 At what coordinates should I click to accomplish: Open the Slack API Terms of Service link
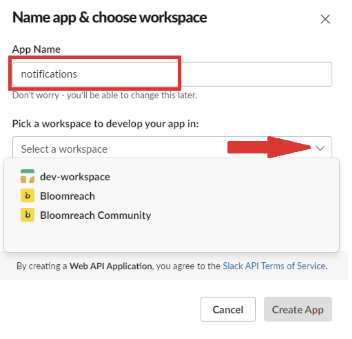tap(274, 266)
